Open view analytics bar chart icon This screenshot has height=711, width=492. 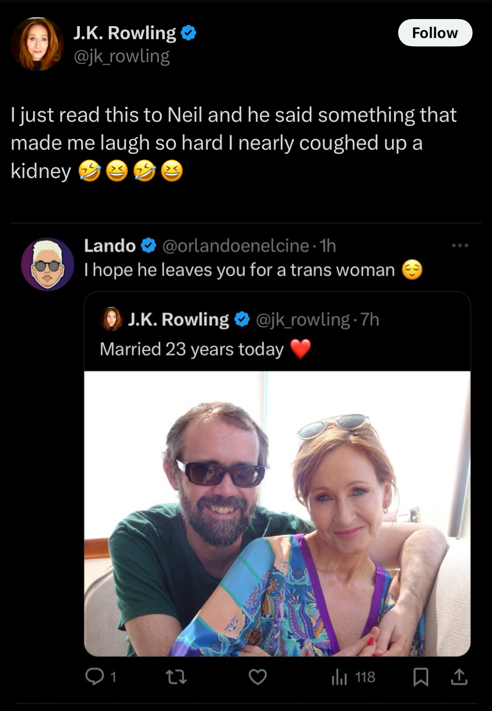coord(339,677)
